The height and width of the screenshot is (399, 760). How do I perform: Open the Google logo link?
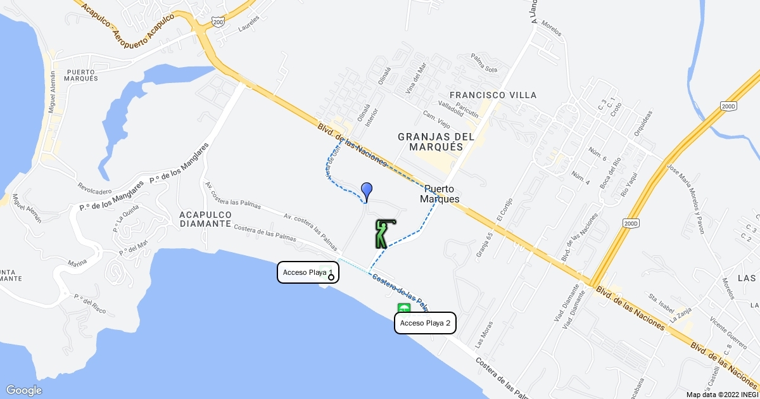23,390
